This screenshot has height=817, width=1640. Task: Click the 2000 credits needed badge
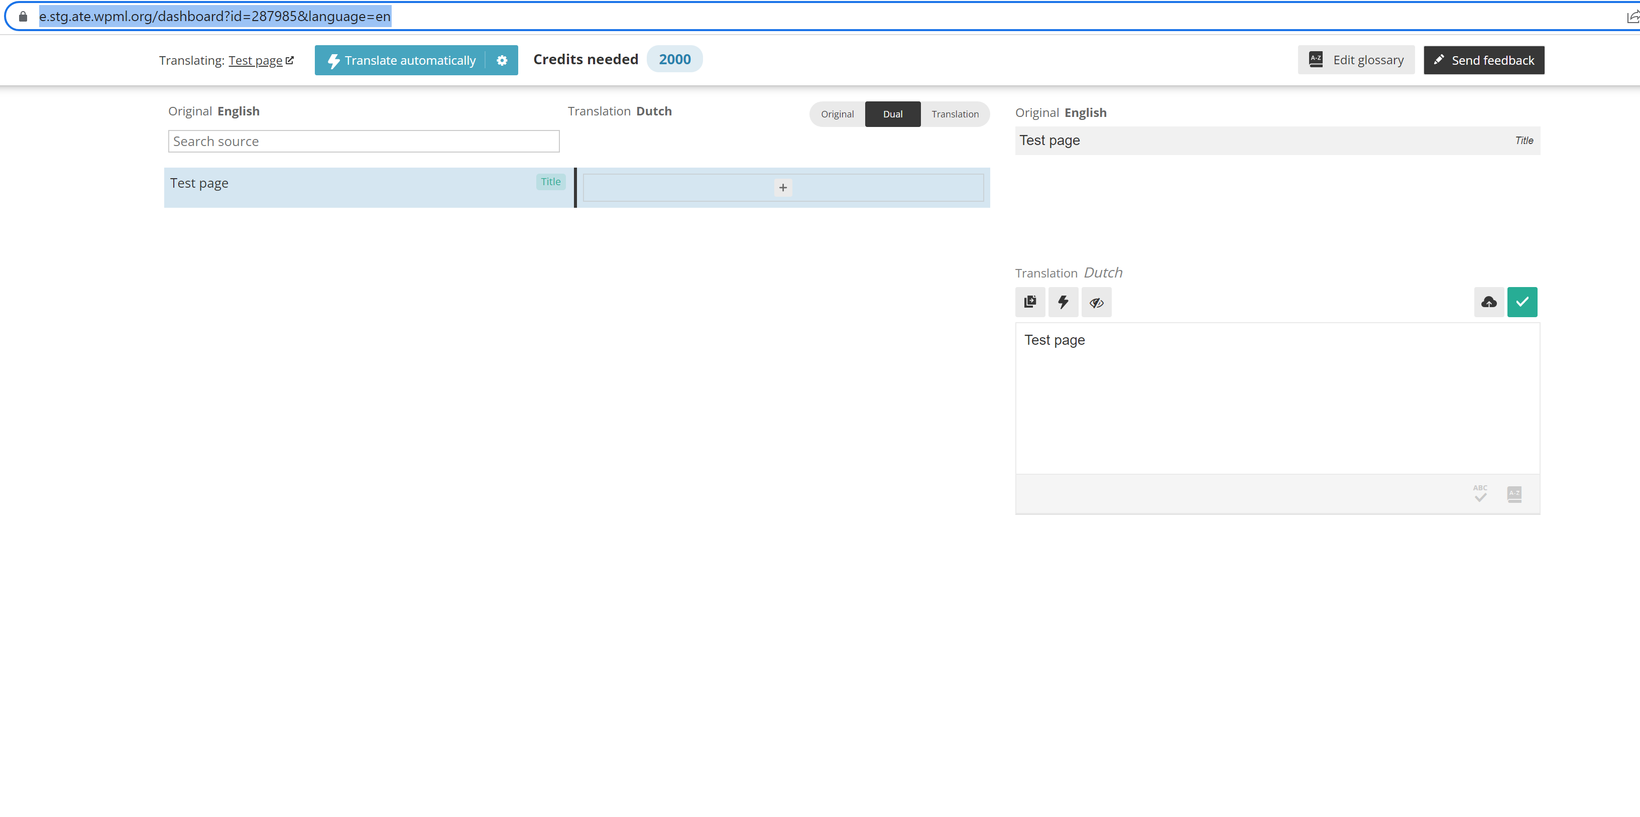pyautogui.click(x=674, y=59)
